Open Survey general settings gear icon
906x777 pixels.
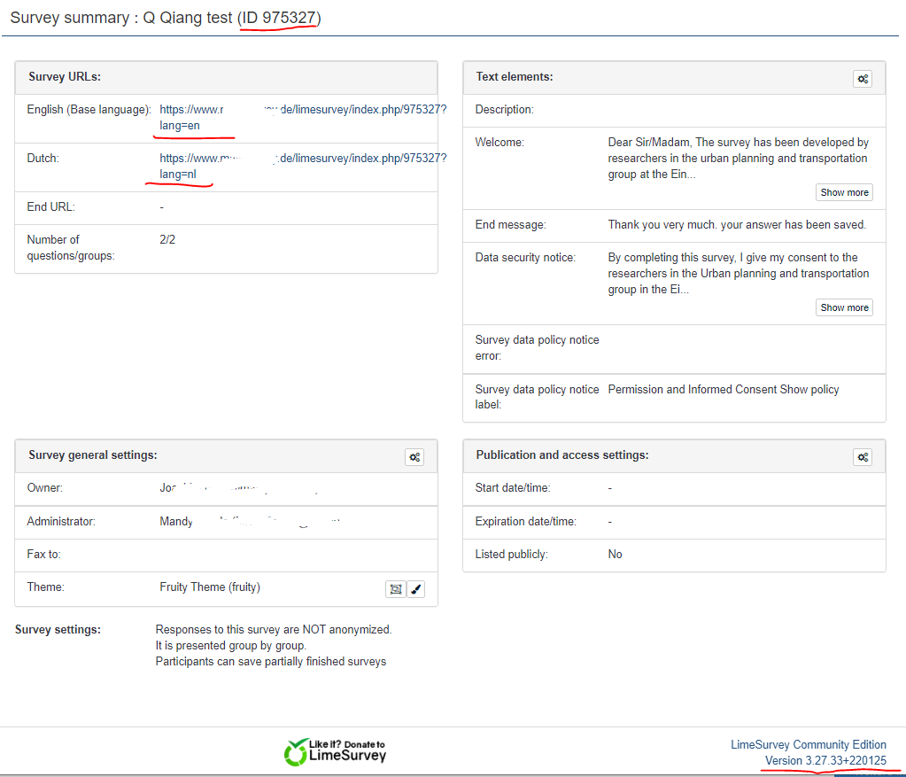click(x=414, y=457)
